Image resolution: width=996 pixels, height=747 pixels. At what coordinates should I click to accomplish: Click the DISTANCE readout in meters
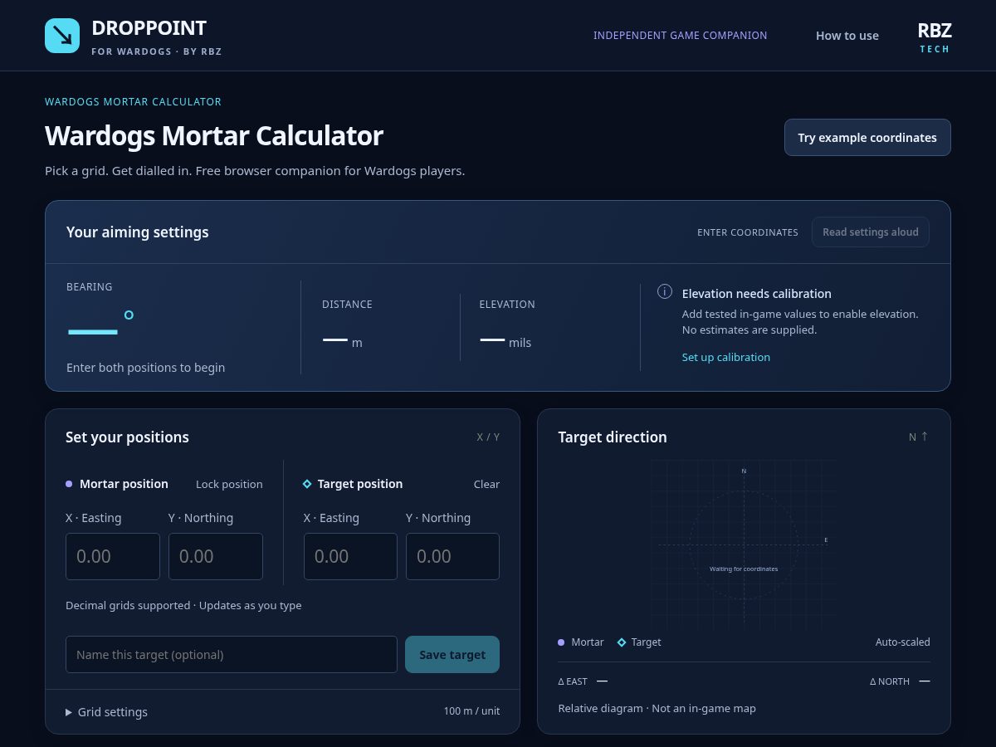pyautogui.click(x=342, y=341)
